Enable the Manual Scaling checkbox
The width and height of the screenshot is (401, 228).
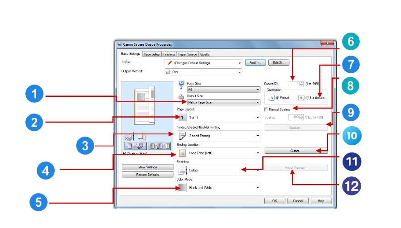point(266,109)
